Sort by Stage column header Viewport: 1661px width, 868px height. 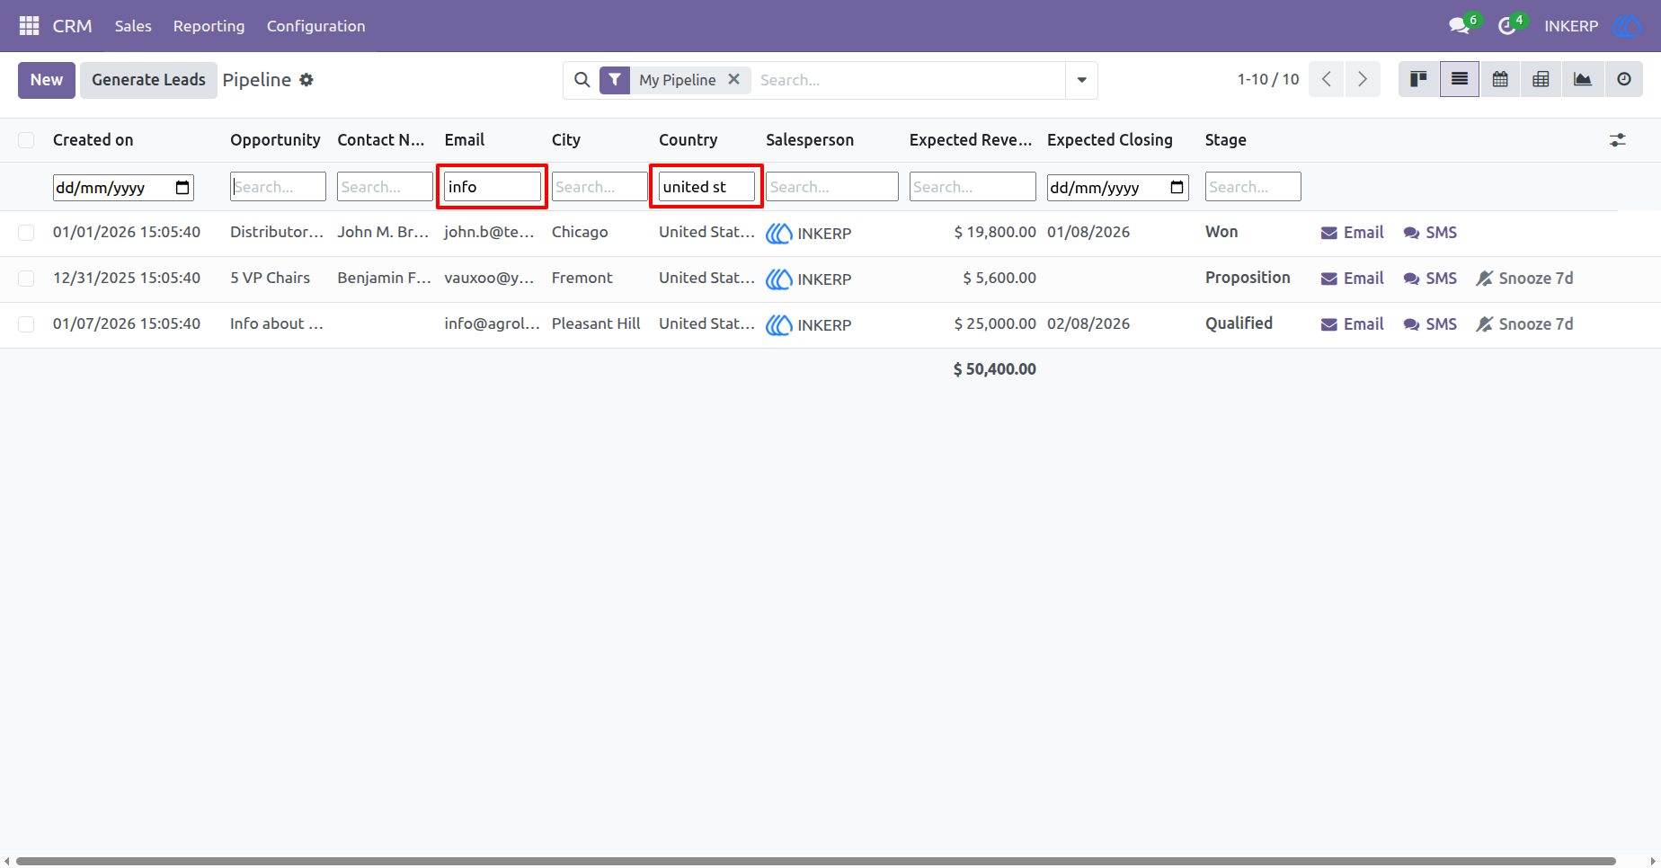tap(1226, 140)
